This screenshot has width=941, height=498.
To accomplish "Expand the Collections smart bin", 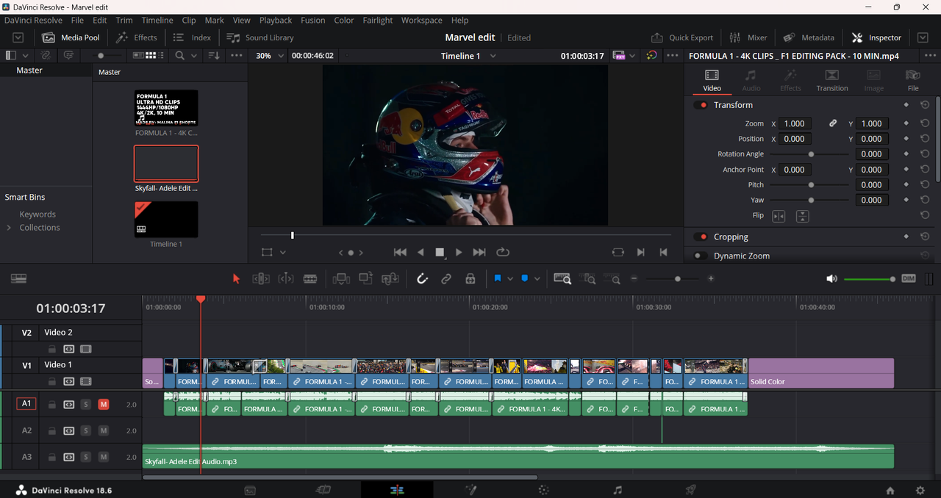I will pos(9,228).
